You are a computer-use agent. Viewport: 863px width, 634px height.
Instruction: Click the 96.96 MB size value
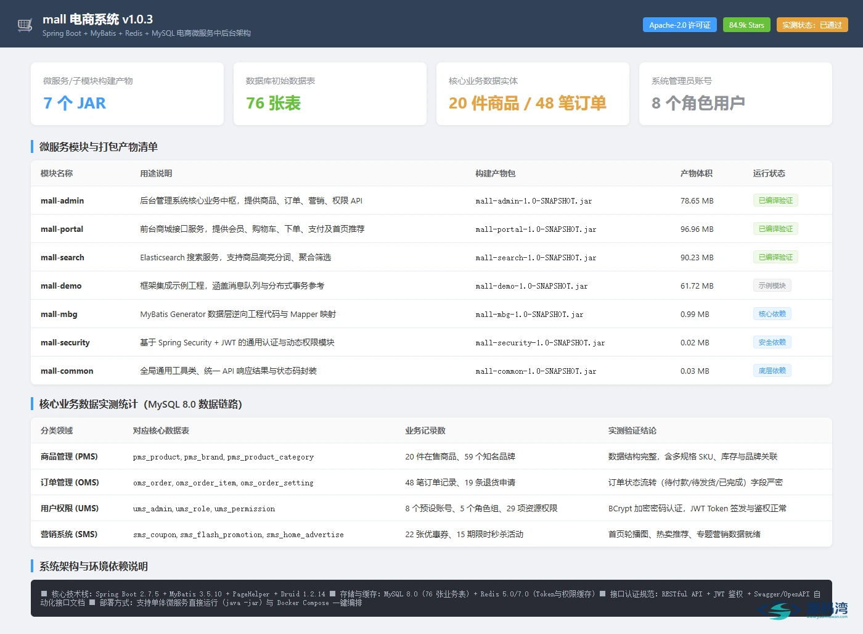697,229
